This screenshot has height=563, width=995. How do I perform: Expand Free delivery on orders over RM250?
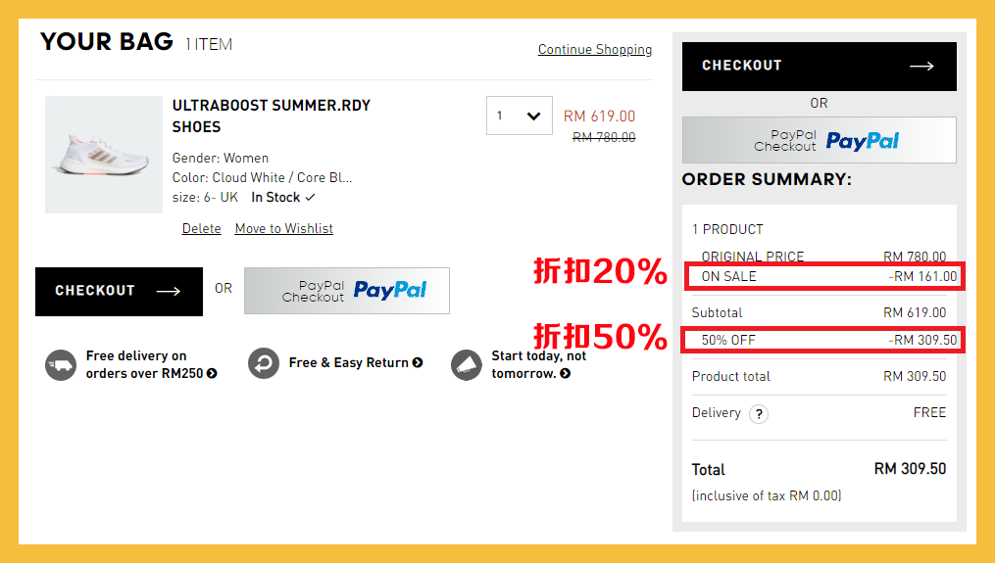213,374
